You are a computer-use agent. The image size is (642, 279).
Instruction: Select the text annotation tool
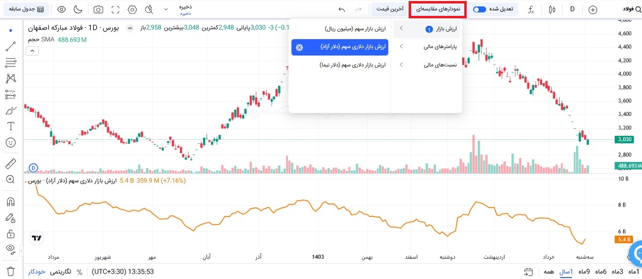(10, 126)
